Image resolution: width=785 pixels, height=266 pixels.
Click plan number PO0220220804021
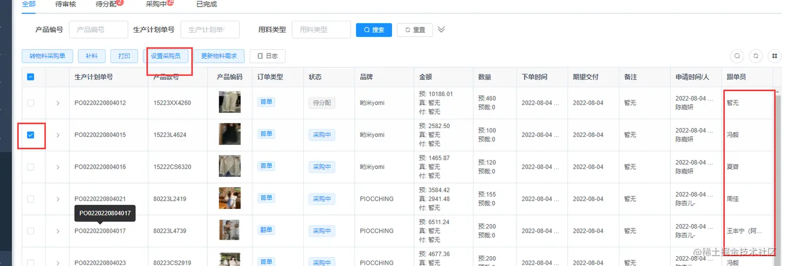[x=100, y=199]
